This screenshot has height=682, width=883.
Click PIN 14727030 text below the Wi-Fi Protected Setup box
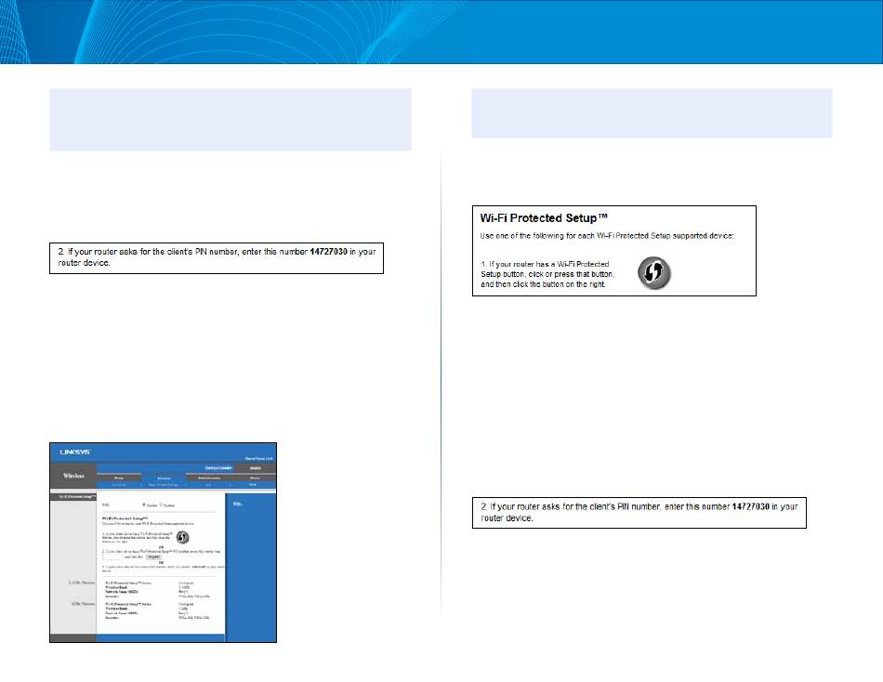(751, 506)
